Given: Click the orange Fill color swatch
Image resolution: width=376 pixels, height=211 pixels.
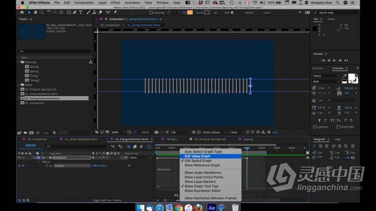Looking at the screenshot, I should 190,13.
